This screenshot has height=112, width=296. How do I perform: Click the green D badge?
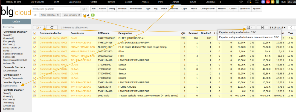pos(93,15)
